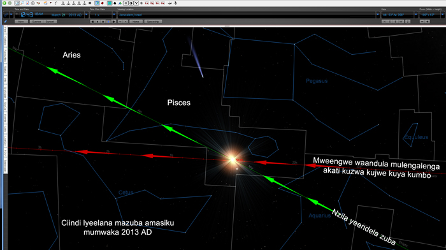Gaze toward South with S button
Image resolution: width=446 pixels, height=250 pixels.
point(390,22)
